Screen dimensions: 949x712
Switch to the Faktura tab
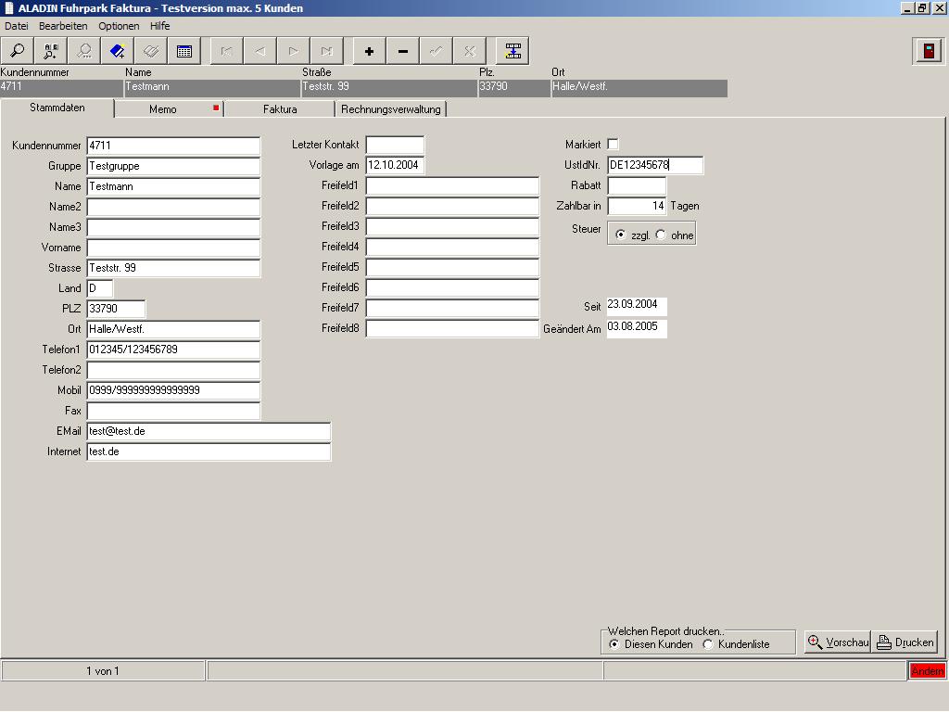279,109
